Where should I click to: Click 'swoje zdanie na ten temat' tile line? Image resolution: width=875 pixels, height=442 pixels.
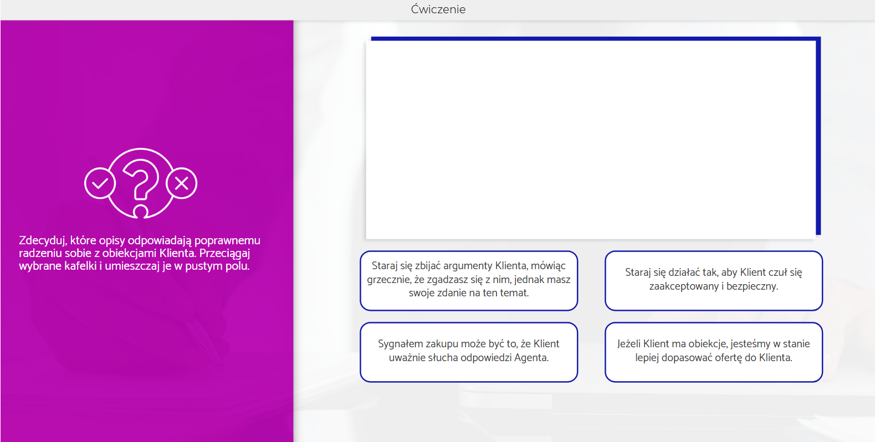pyautogui.click(x=468, y=293)
